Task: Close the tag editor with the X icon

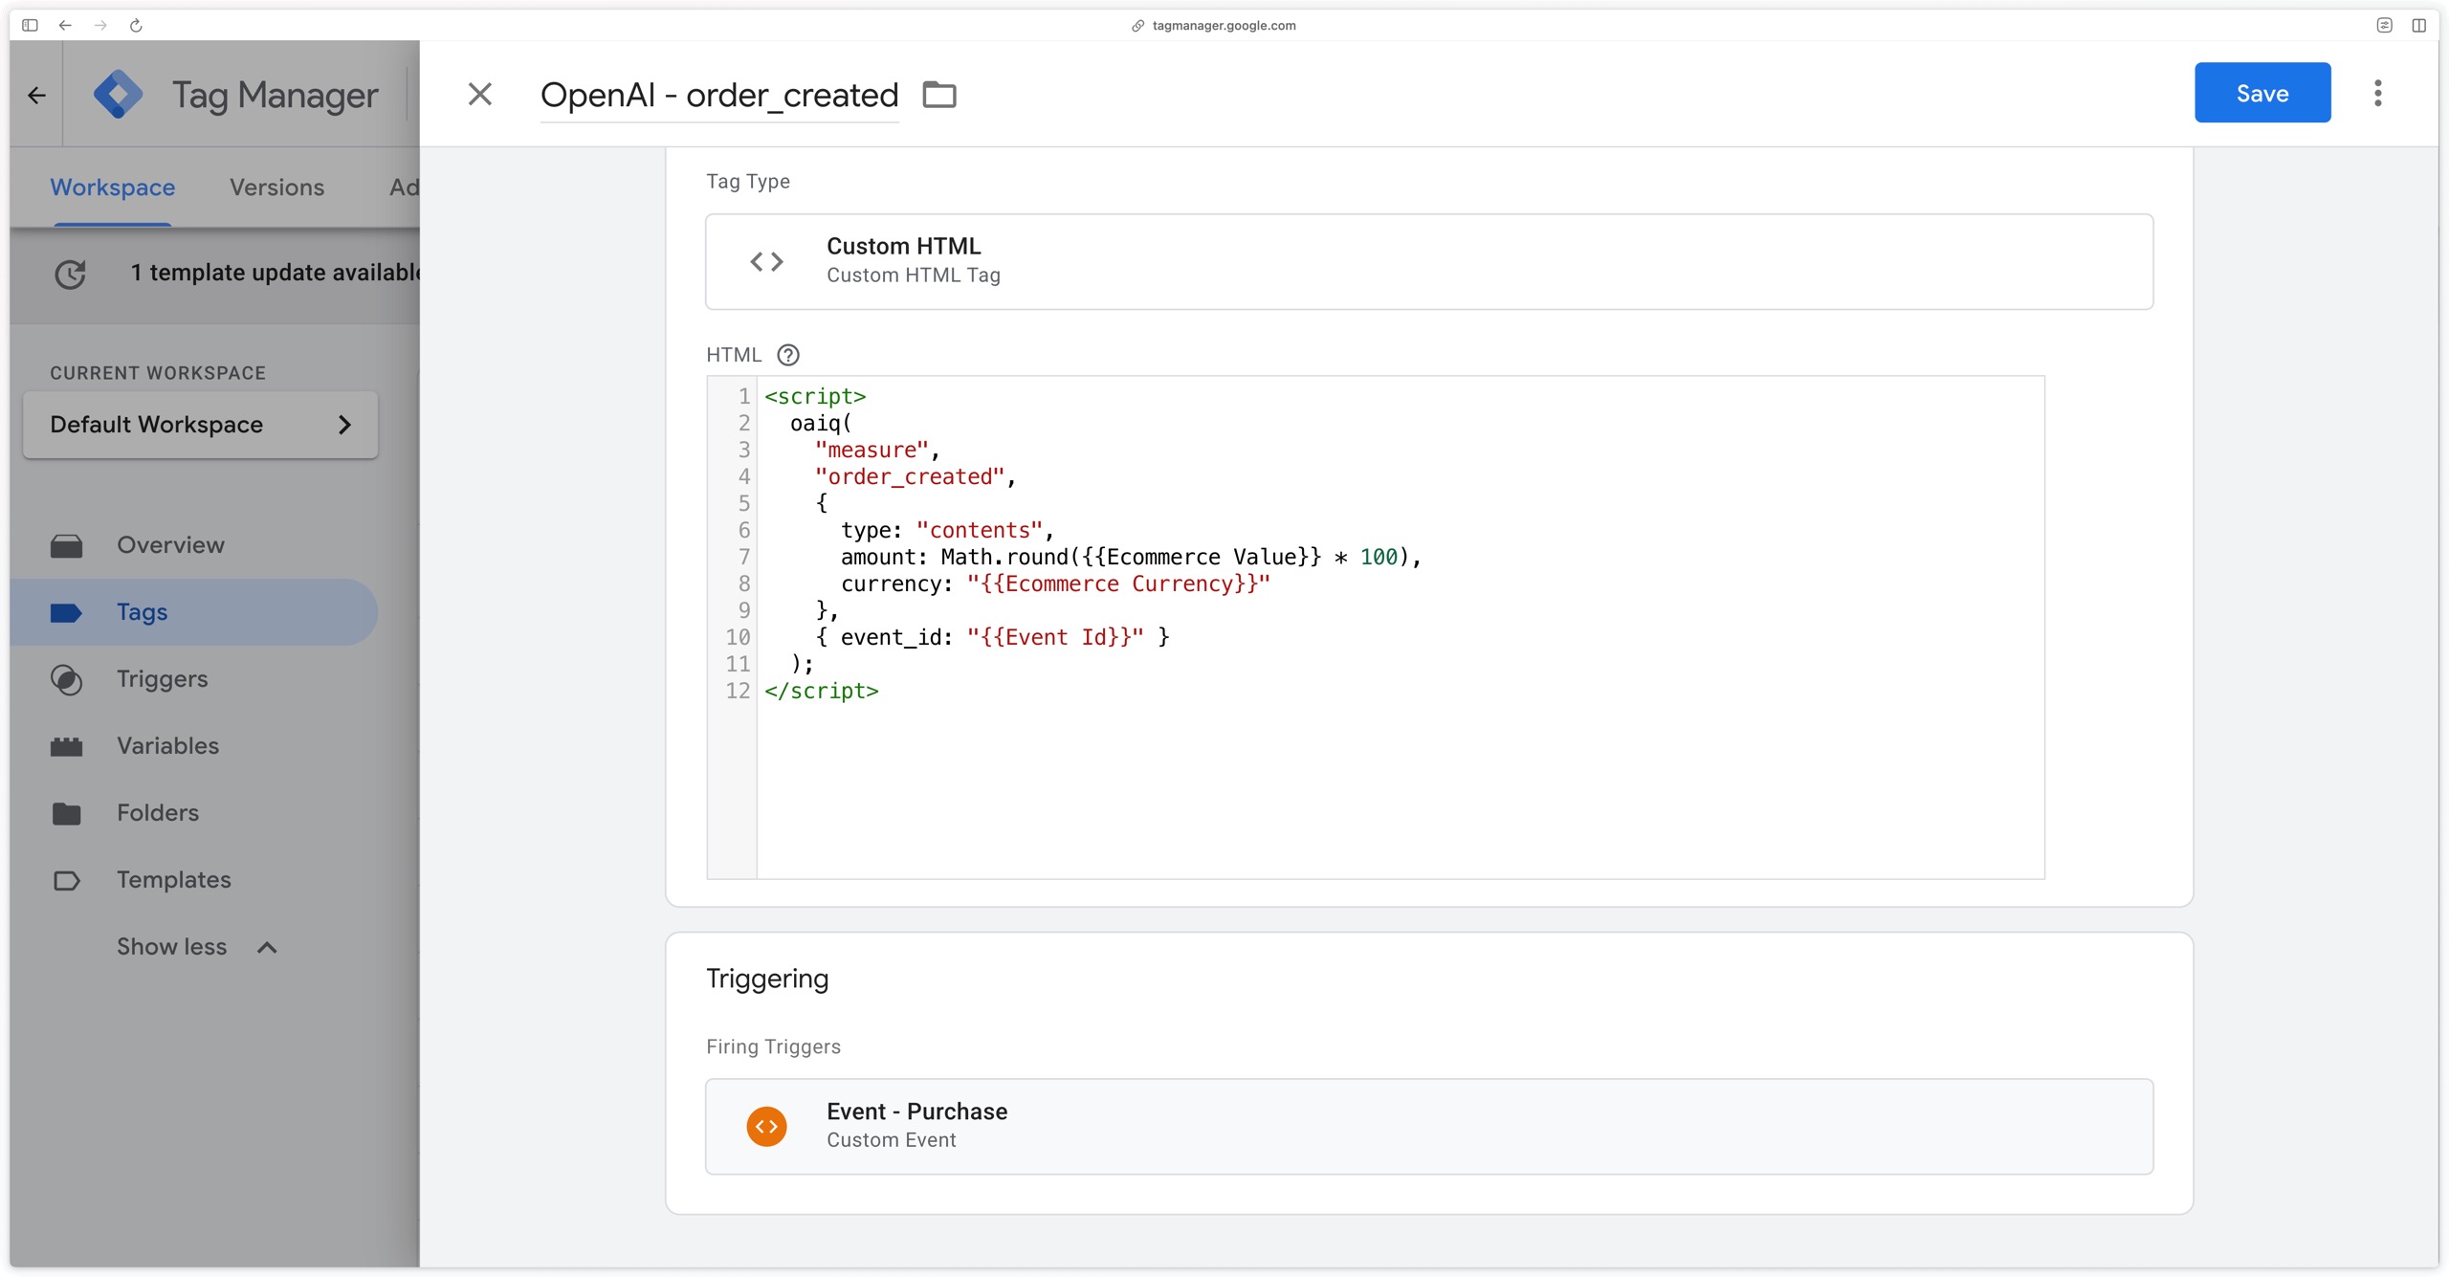Action: 479,94
